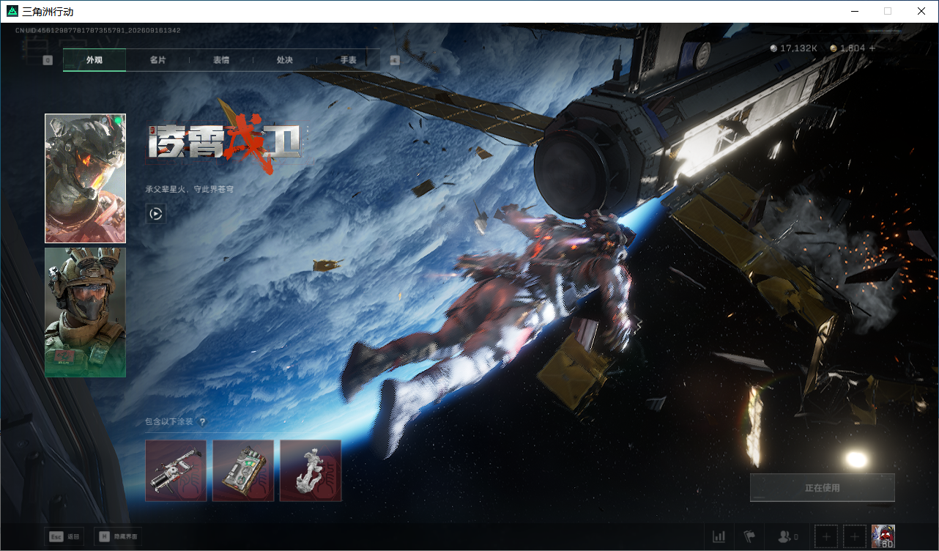Open the weapon paint job item
939x551 pixels.
[x=176, y=470]
